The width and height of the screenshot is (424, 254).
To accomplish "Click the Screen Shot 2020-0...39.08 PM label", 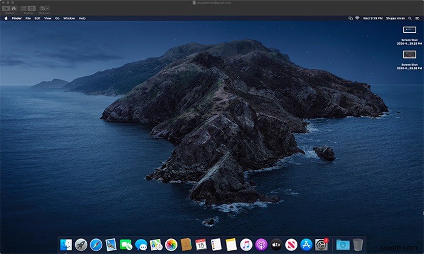I will [409, 67].
